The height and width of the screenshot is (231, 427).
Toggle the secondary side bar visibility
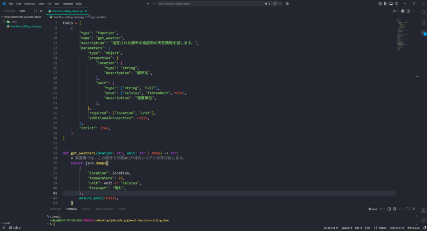point(397,4)
